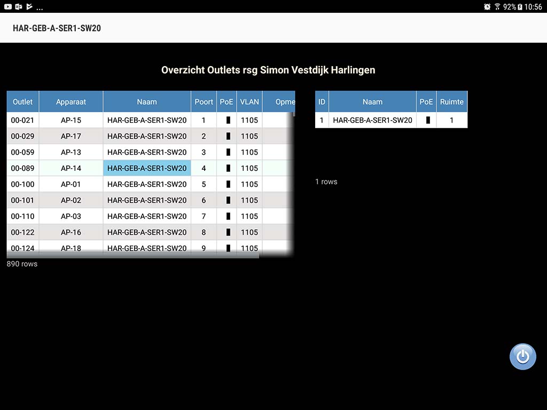Toggle PoE indicator for outlet 00-110
The image size is (547, 410).
click(x=228, y=217)
